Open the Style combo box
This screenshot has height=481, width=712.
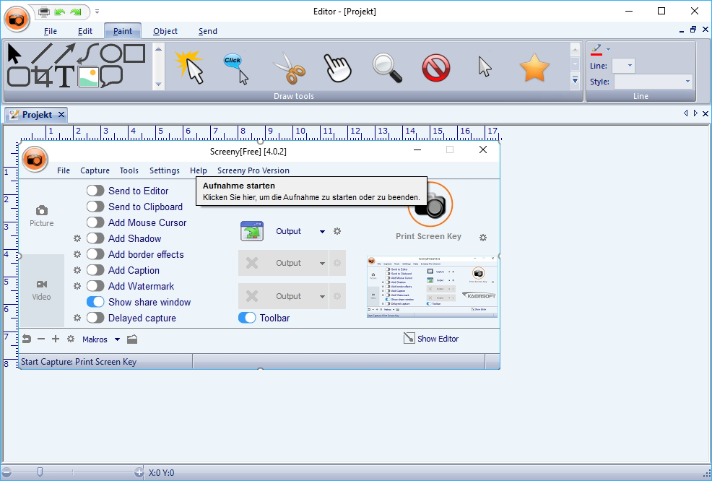653,82
